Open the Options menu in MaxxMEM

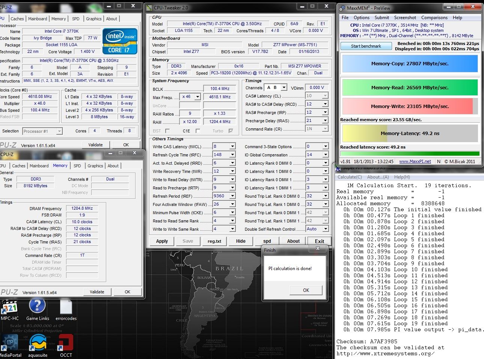(x=361, y=18)
